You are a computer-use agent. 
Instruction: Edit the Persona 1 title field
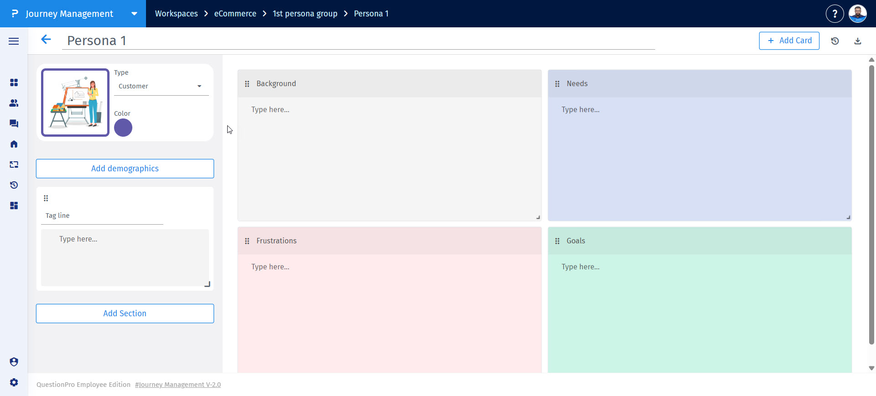pos(359,41)
